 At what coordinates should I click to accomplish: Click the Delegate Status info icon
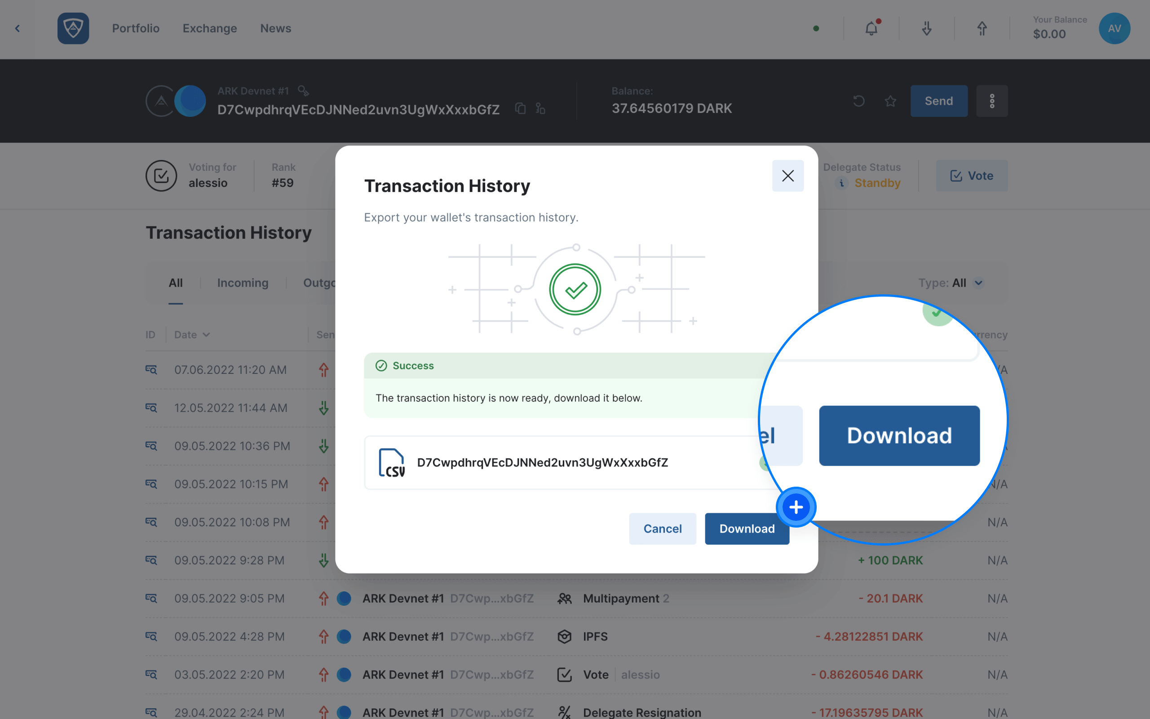click(841, 183)
